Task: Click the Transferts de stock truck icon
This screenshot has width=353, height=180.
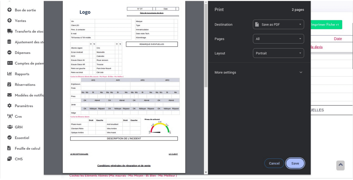Action: point(10,31)
